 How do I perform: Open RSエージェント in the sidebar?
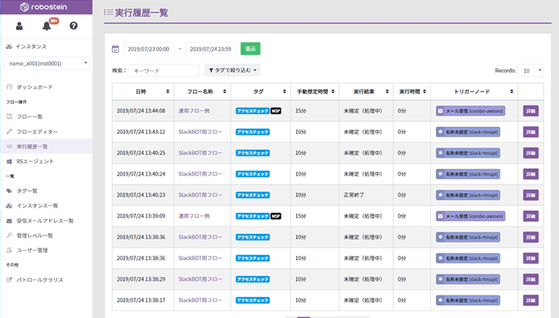click(x=35, y=161)
